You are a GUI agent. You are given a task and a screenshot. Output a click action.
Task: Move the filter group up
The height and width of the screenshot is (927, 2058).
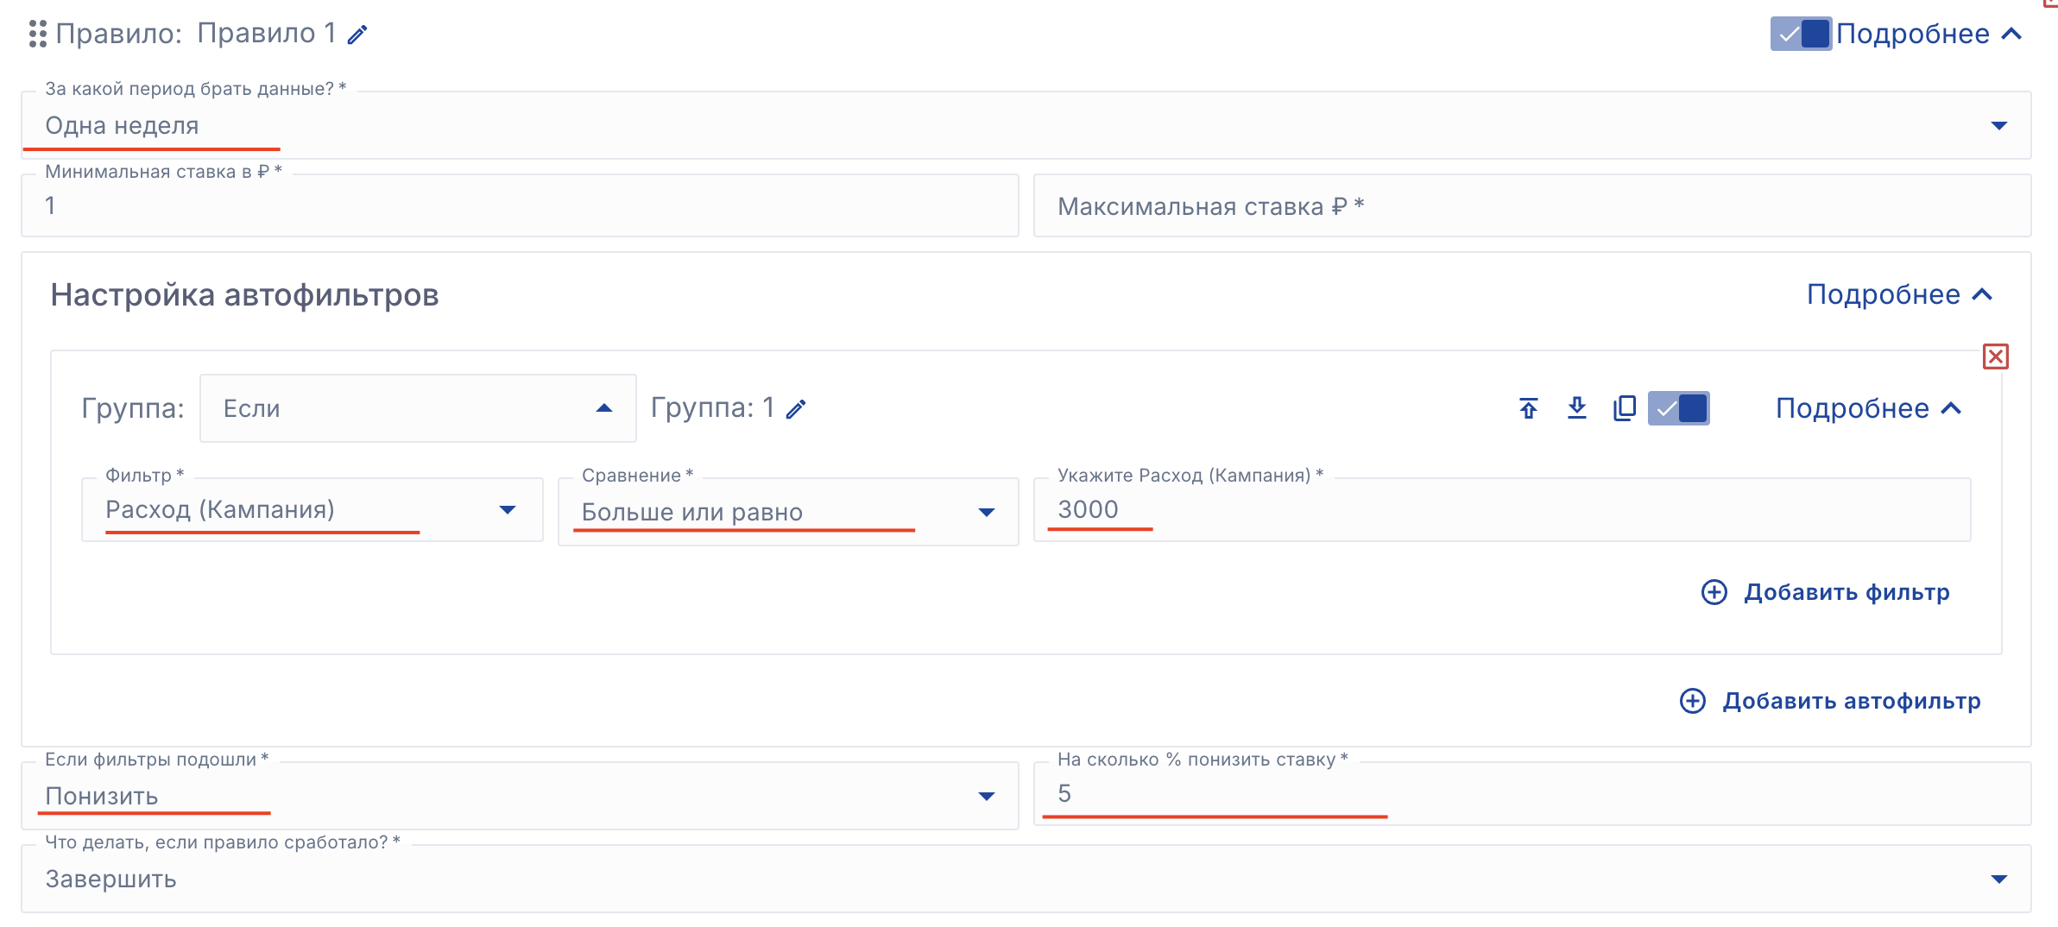tap(1528, 408)
